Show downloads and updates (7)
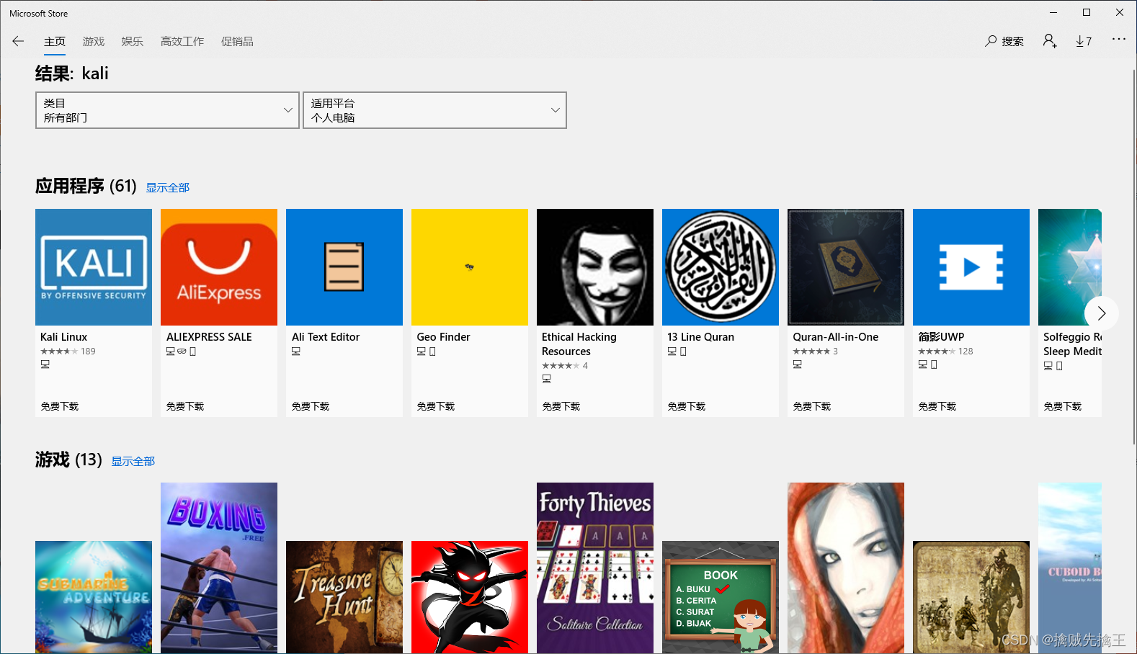Viewport: 1137px width, 654px height. click(x=1084, y=41)
